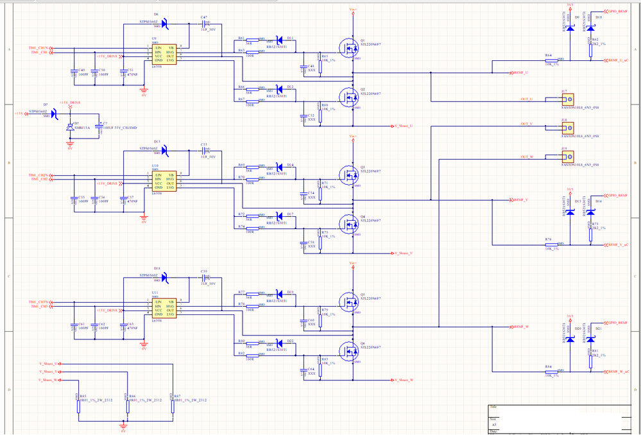Select the Q2 MOSFET symbol

tap(348, 97)
